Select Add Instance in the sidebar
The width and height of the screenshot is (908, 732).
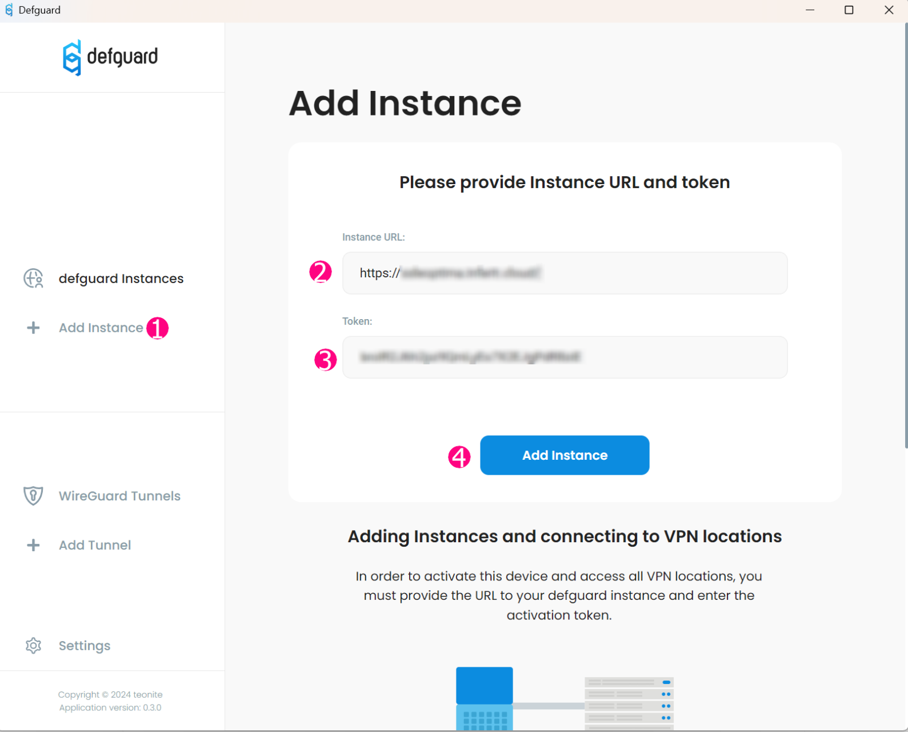point(101,328)
